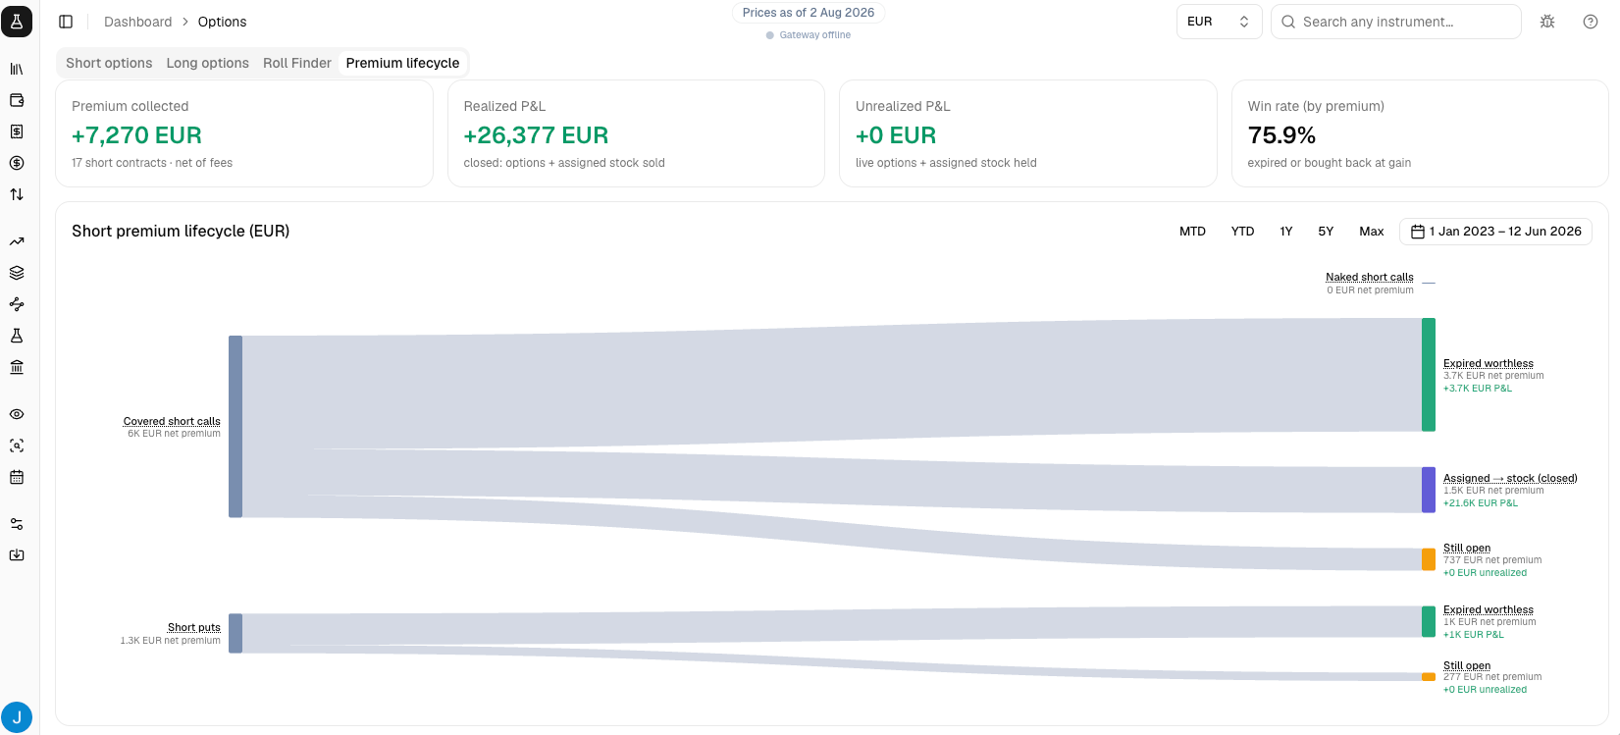Open the bank building sidebar icon
Image resolution: width=1620 pixels, height=735 pixels.
tap(17, 367)
